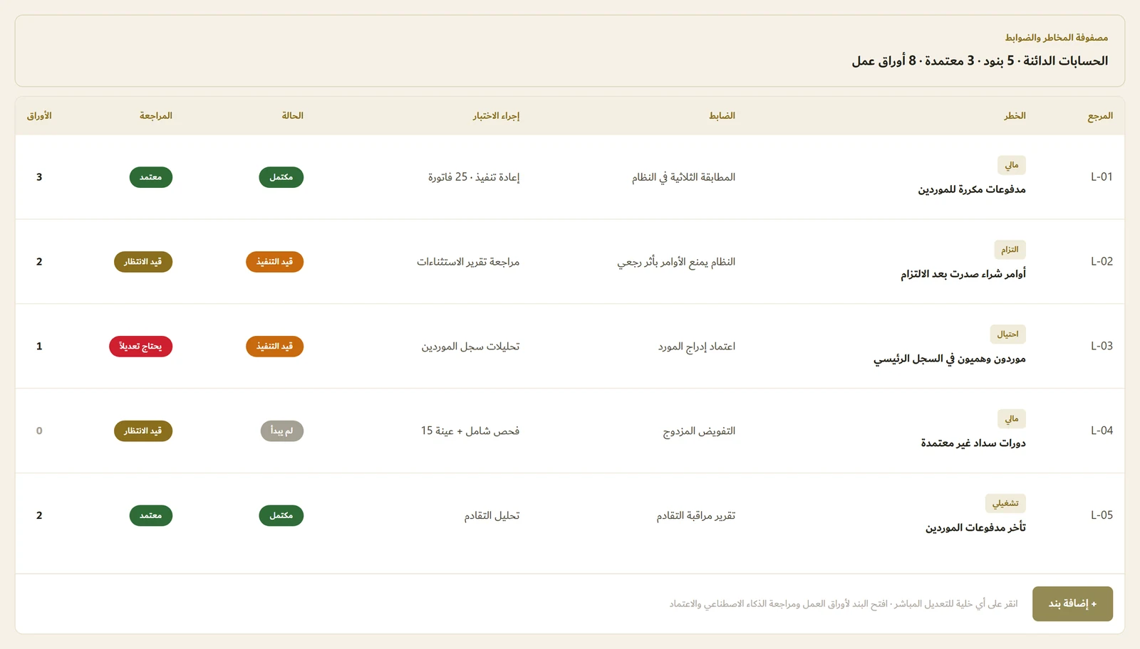Edit control cell اعتماد إدراج المورد
The image size is (1140, 649).
[x=697, y=347]
